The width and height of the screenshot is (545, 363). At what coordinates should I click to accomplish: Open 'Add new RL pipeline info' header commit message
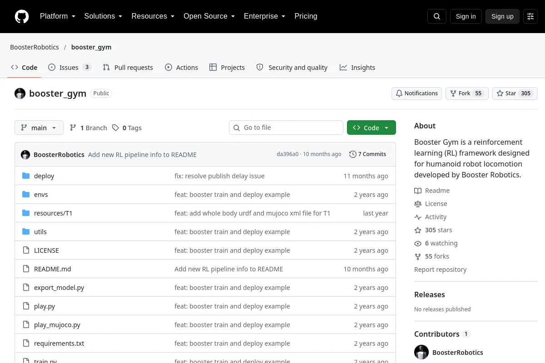click(142, 155)
